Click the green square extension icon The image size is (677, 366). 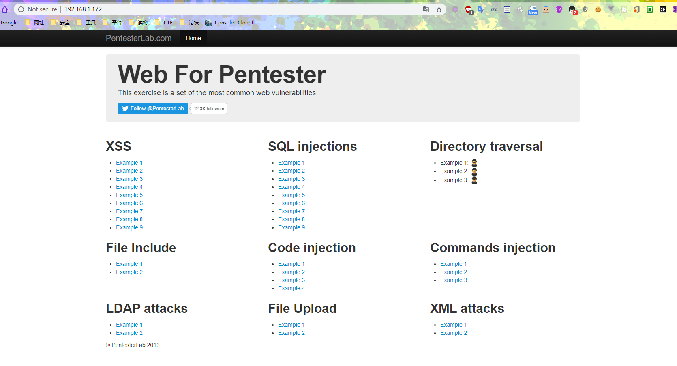[650, 9]
